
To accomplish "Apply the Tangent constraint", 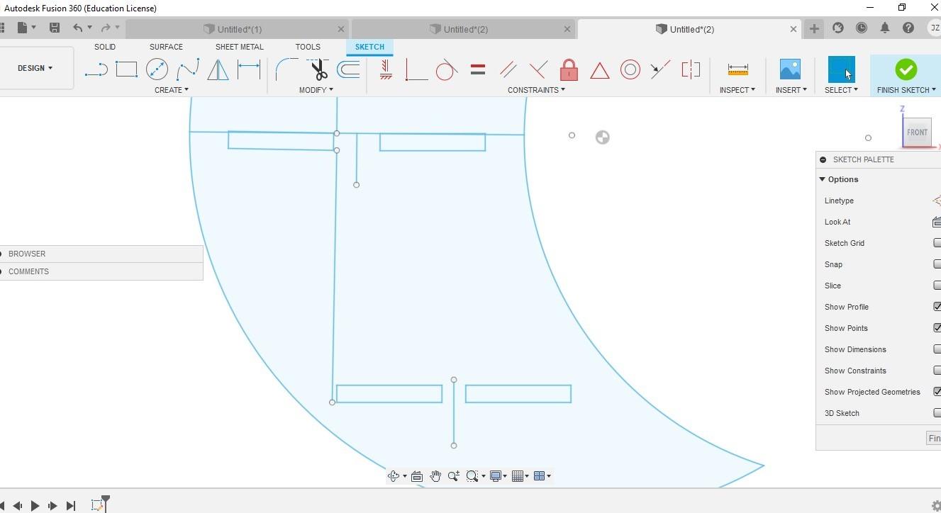I will [x=447, y=69].
